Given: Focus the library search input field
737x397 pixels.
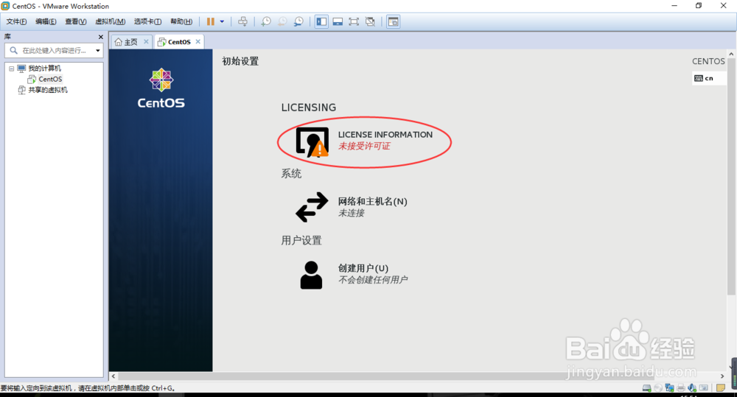Looking at the screenshot, I should [x=54, y=50].
